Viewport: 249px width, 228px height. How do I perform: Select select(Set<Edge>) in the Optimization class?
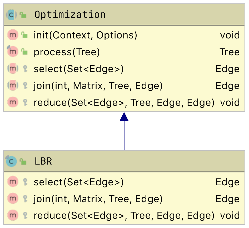(79, 69)
